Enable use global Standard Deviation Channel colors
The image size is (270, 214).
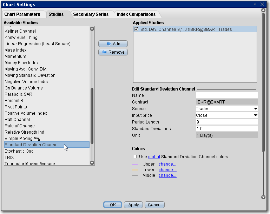point(135,157)
